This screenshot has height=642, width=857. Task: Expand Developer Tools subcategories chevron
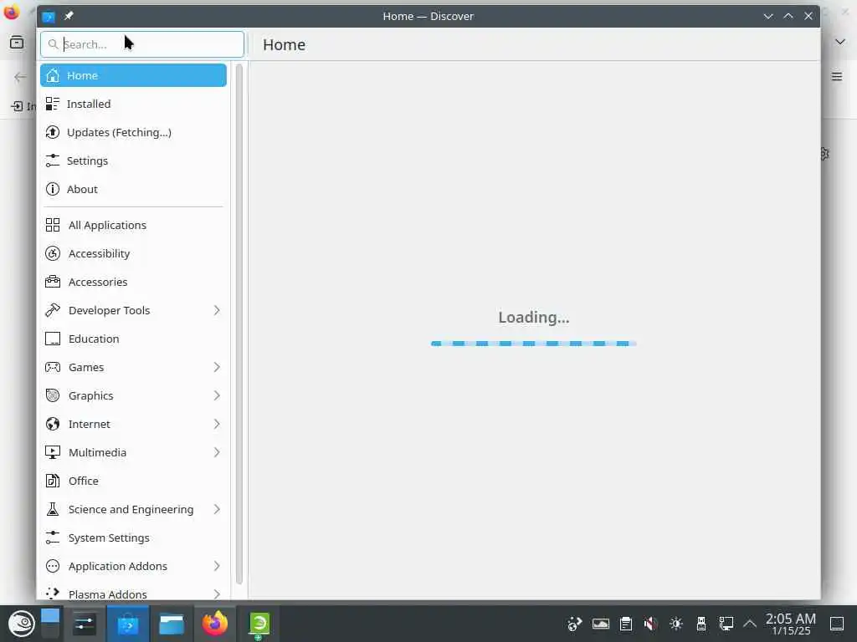pyautogui.click(x=217, y=310)
